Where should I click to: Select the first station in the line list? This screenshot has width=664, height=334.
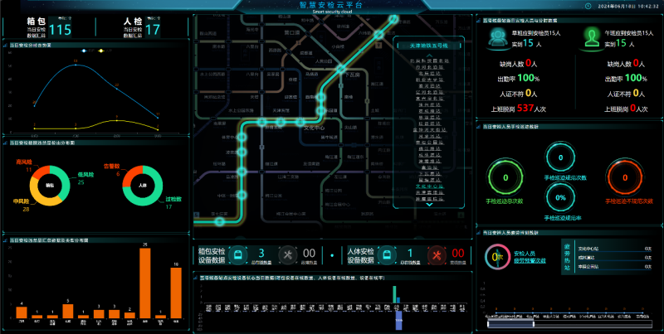click(429, 61)
